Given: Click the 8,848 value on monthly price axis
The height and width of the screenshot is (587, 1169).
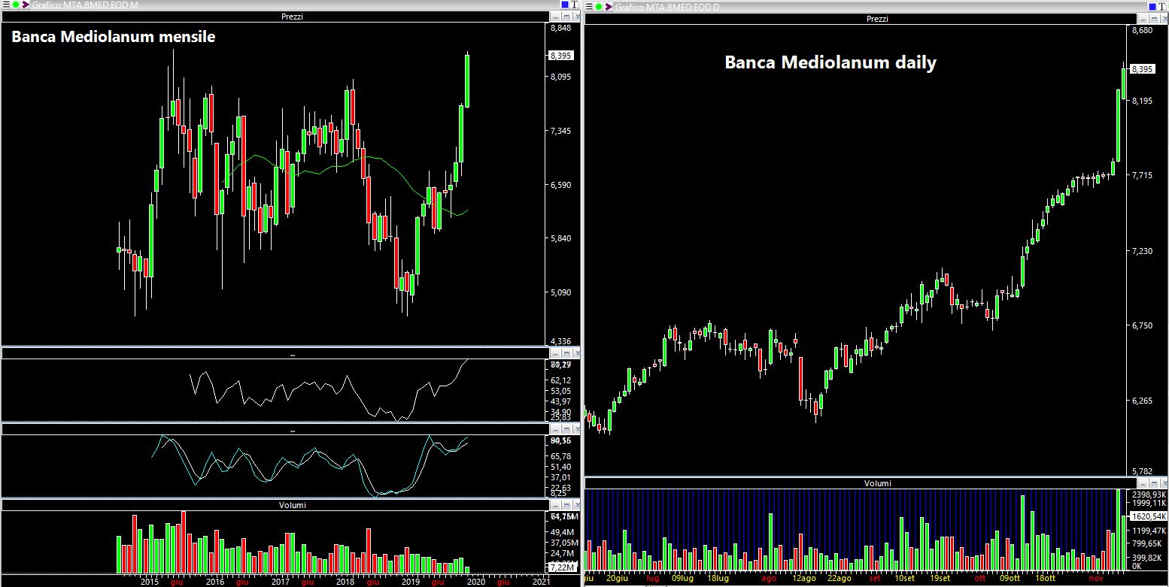Looking at the screenshot, I should point(561,29).
